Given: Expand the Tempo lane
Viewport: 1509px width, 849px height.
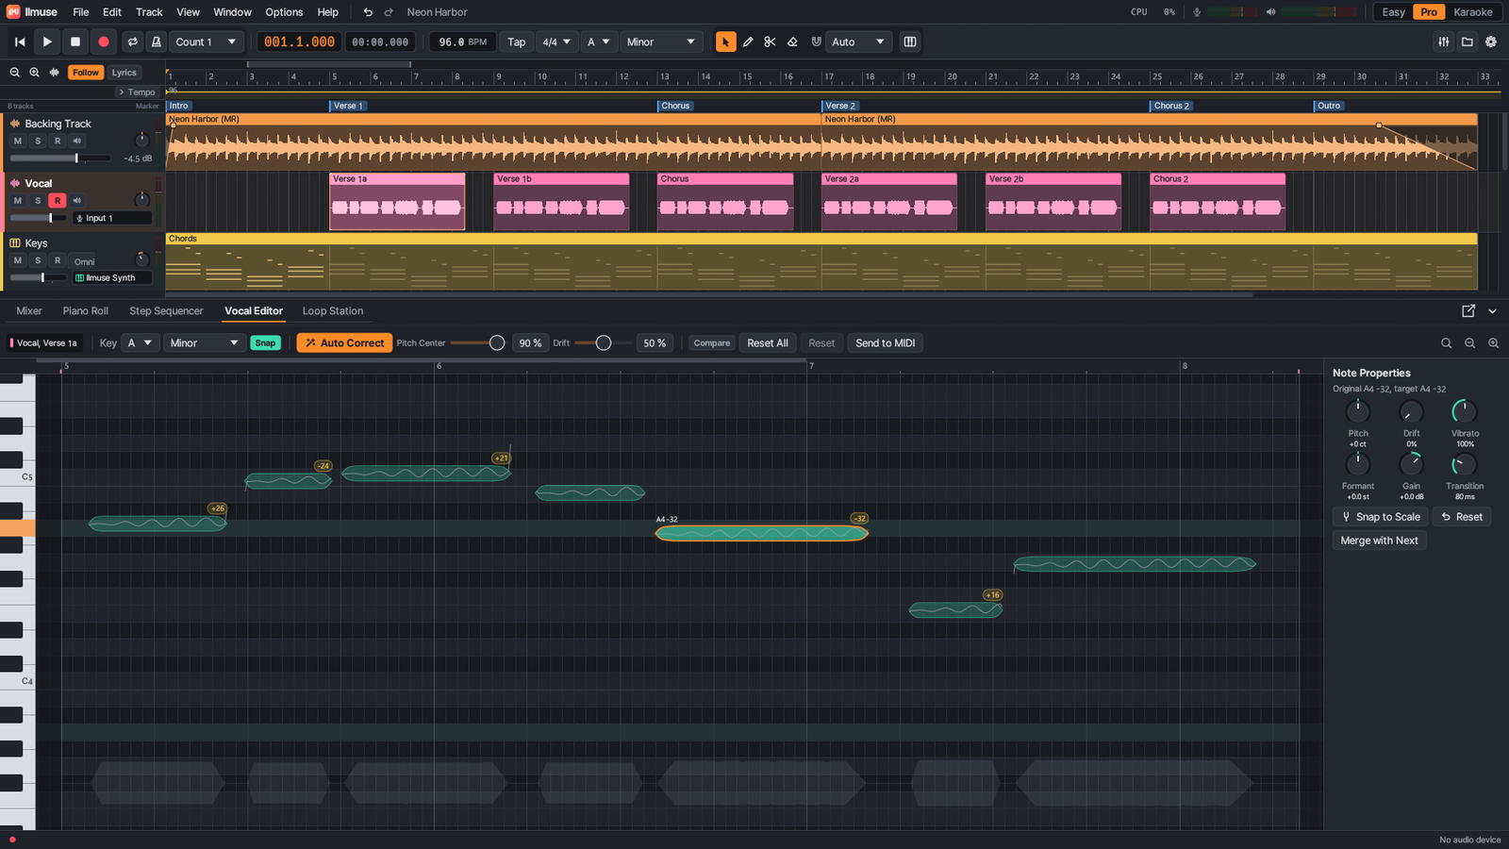Looking at the screenshot, I should (136, 92).
